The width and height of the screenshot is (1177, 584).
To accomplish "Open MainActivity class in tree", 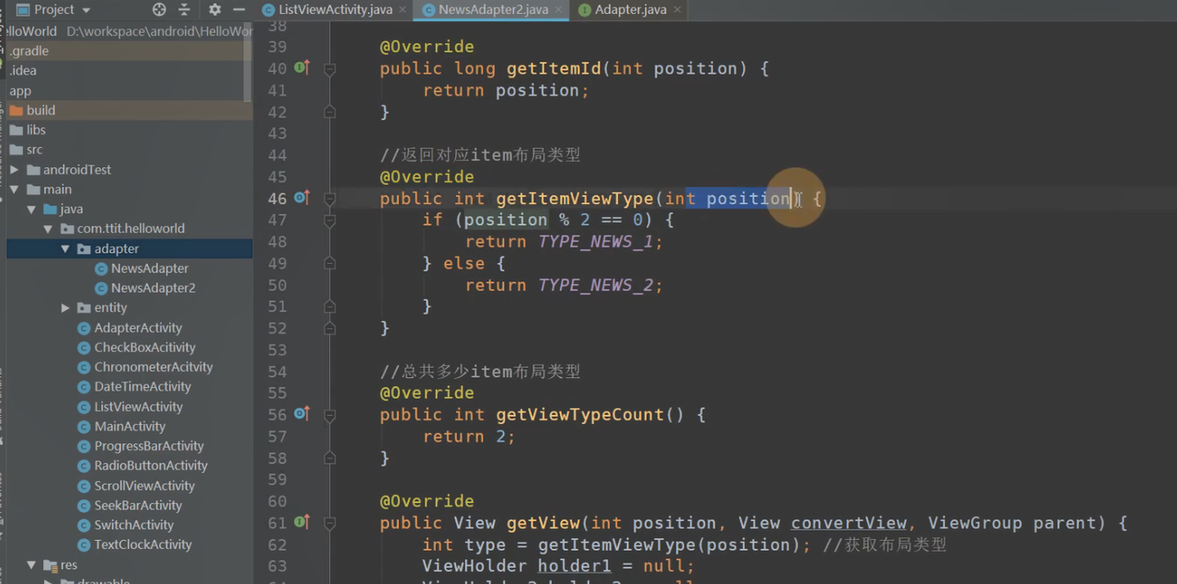I will (130, 426).
